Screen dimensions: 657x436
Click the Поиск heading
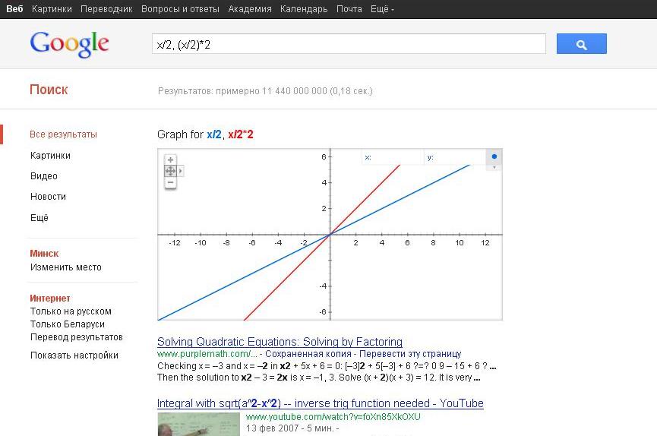[49, 90]
